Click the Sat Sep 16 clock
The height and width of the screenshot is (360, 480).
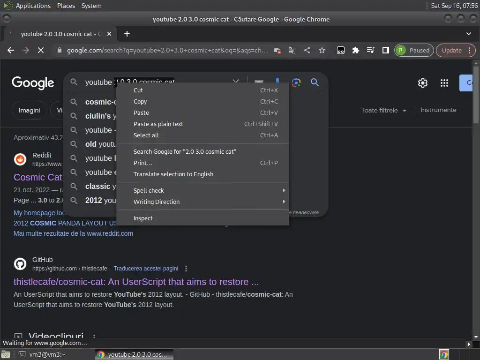coord(454,6)
